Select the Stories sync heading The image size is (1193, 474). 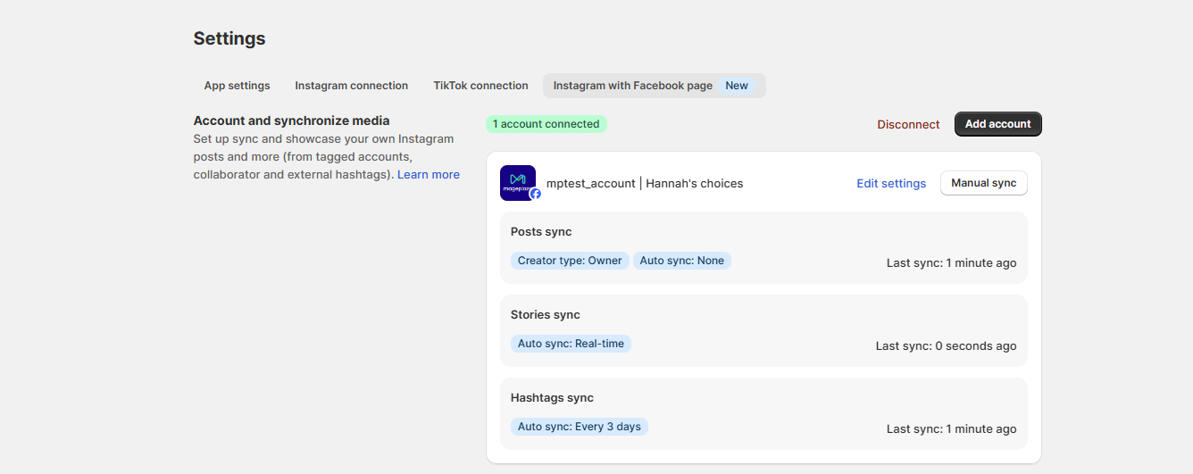click(x=545, y=315)
